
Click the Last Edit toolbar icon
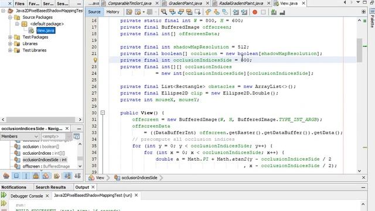(x=129, y=12)
